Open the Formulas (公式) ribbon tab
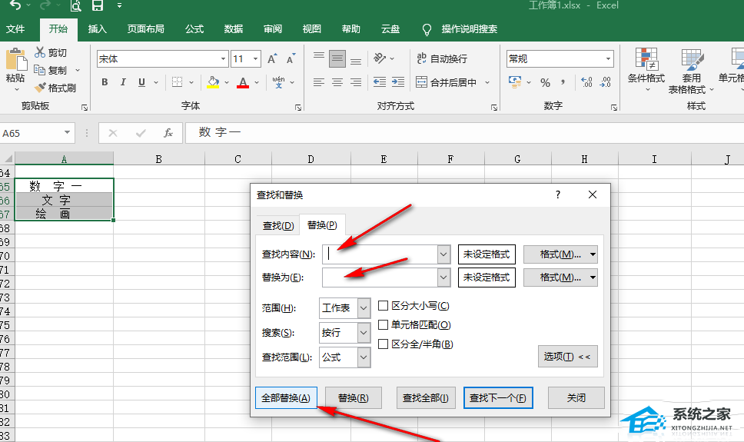 pos(194,29)
